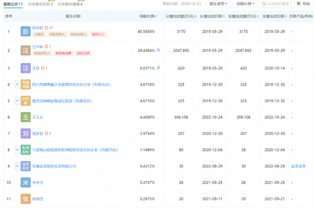The height and width of the screenshot is (209, 314).
Task: Click the red 限制高消费 tag in row 2
Action: click(x=63, y=53)
